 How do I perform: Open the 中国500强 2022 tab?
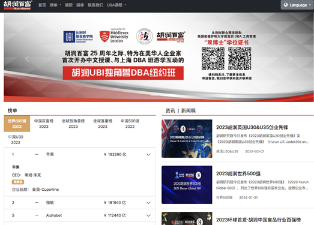pyautogui.click(x=130, y=124)
